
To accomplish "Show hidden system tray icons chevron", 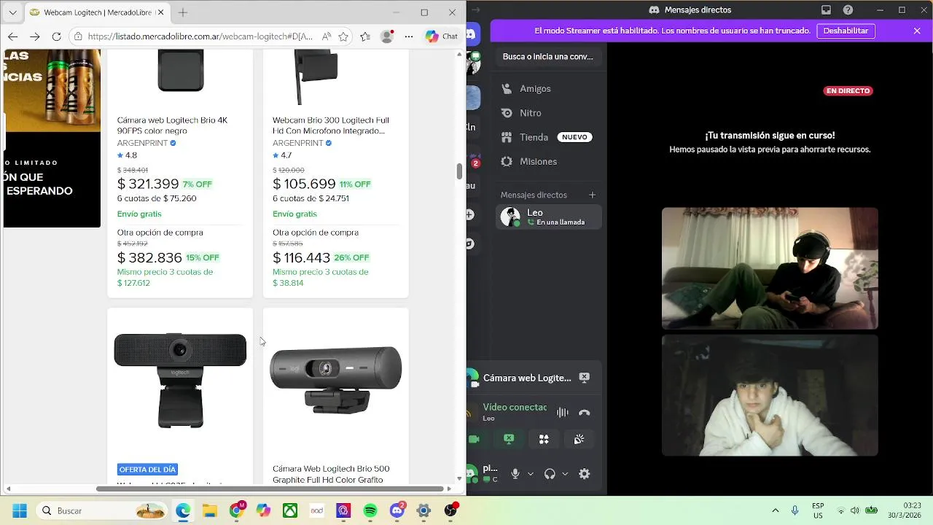I will [775, 510].
